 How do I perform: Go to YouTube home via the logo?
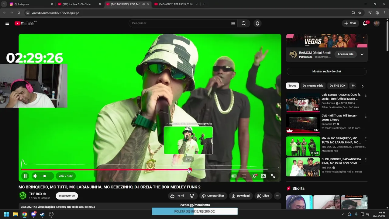[24, 23]
